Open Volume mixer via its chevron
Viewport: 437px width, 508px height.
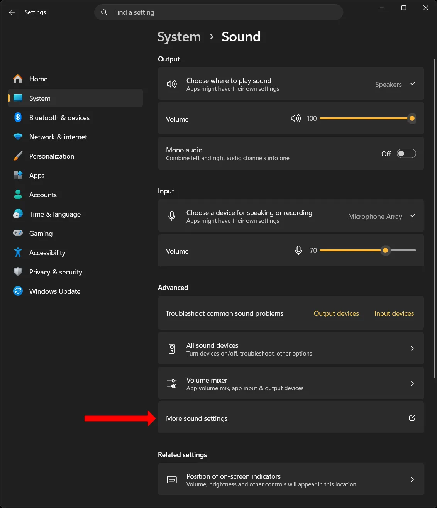(412, 383)
